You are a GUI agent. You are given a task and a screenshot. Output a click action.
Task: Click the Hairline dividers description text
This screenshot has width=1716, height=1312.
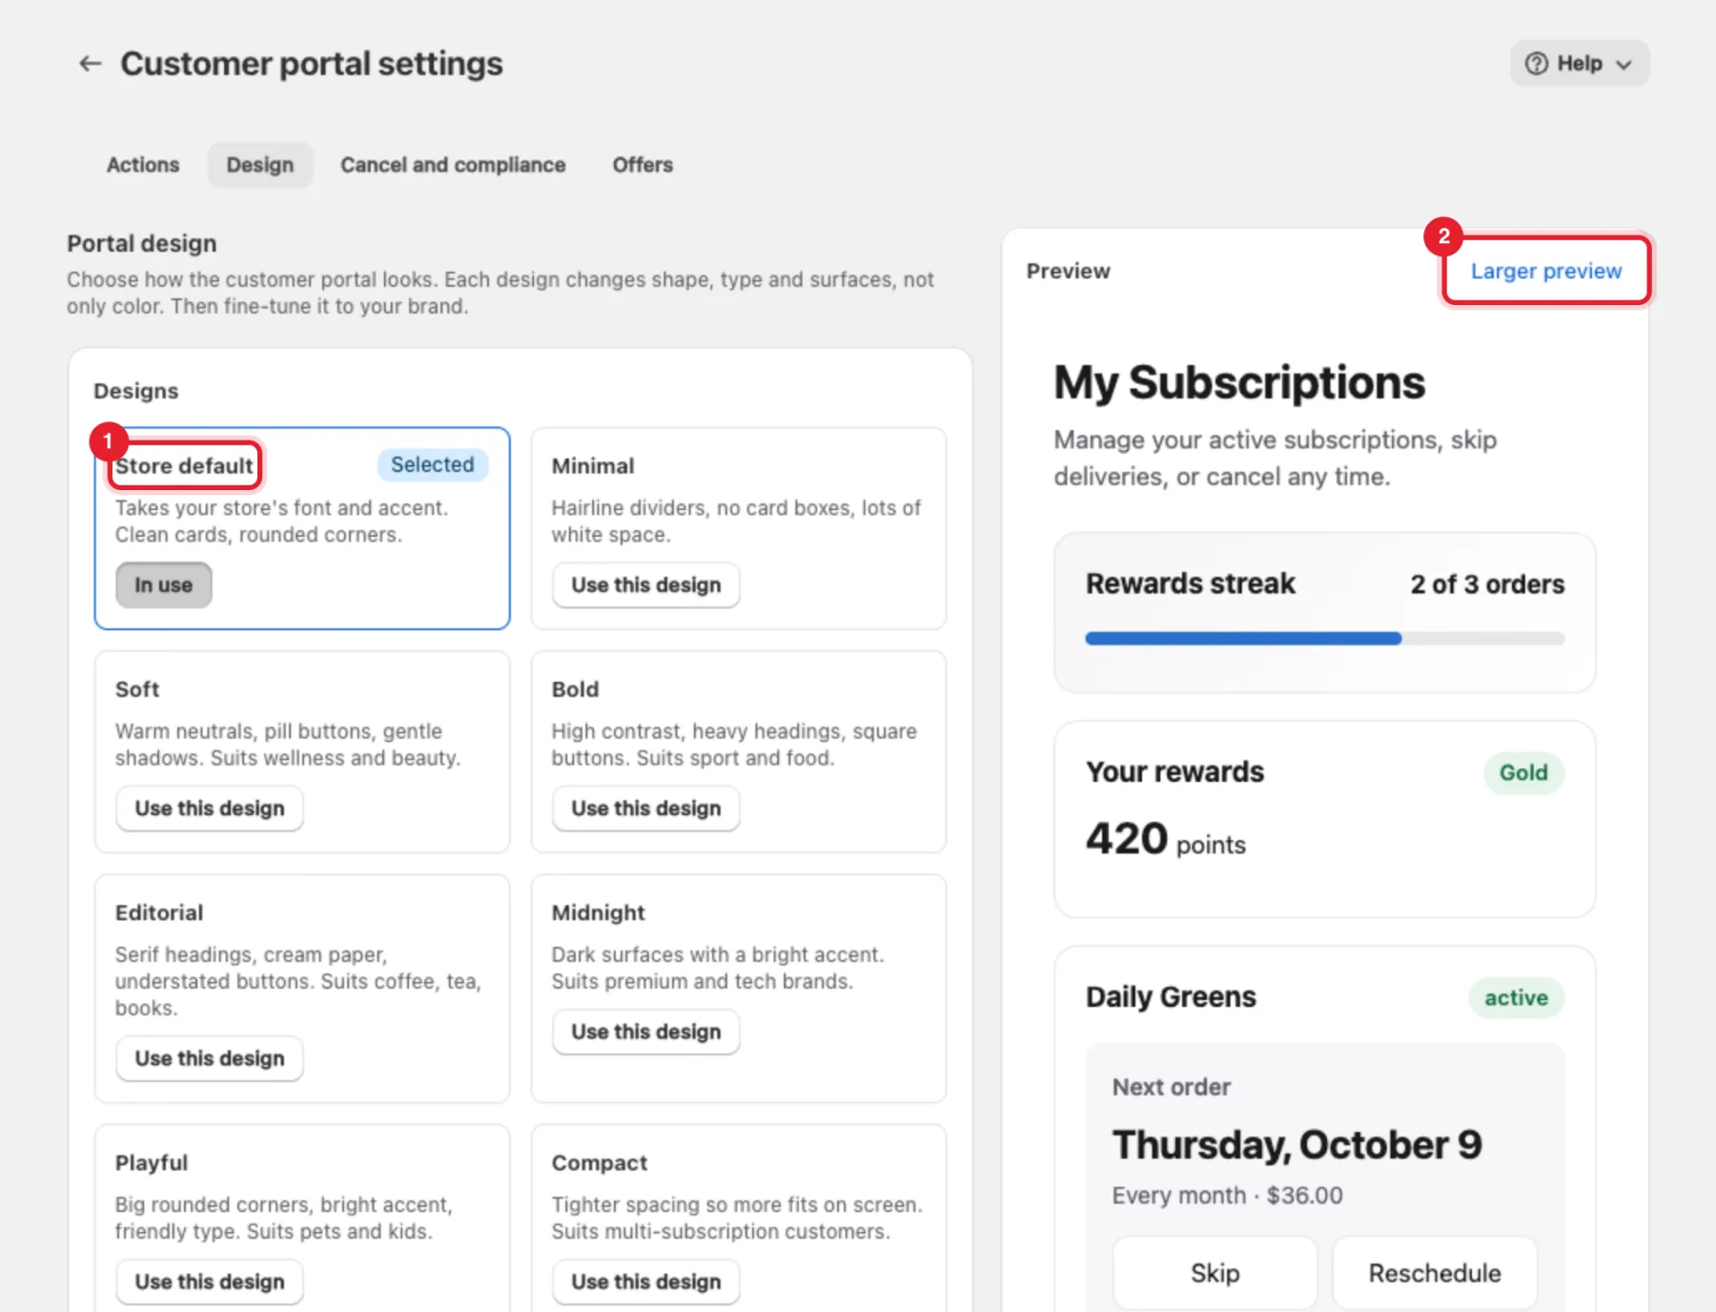tap(736, 521)
